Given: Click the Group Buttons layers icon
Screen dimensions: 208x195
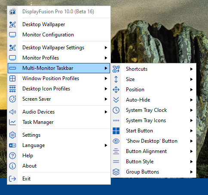Looking at the screenshot, I should pyautogui.click(x=116, y=172).
